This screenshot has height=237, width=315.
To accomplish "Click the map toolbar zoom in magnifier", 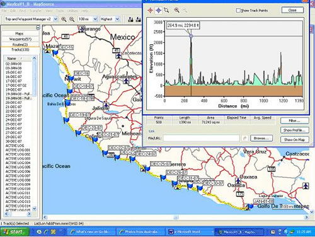I will (64, 19).
